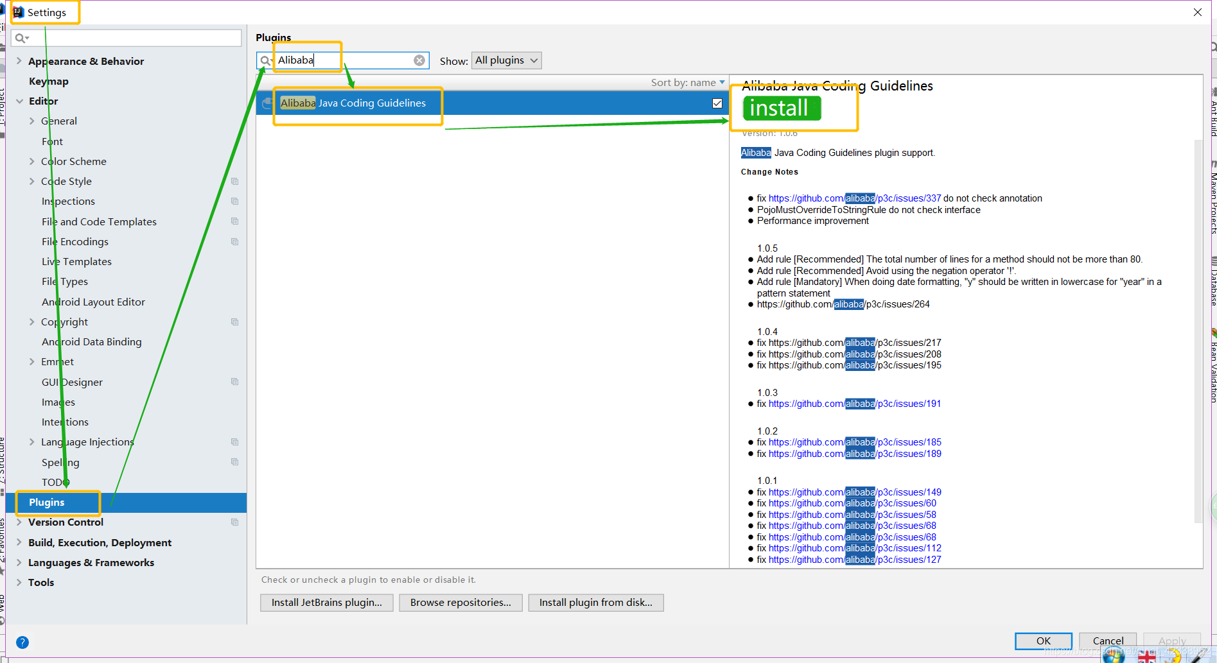The image size is (1217, 663).
Task: Focus the settings search field
Action: [127, 38]
